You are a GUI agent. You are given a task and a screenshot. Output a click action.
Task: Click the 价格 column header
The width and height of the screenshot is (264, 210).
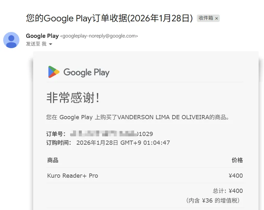click(237, 160)
